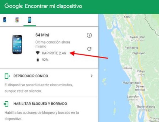Click the battery icon next to 92%
The image size is (159, 122).
tap(38, 60)
